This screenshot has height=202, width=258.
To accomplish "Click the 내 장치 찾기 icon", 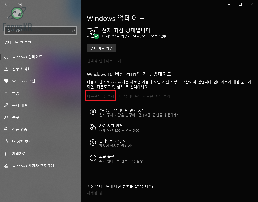I will point(6,141).
